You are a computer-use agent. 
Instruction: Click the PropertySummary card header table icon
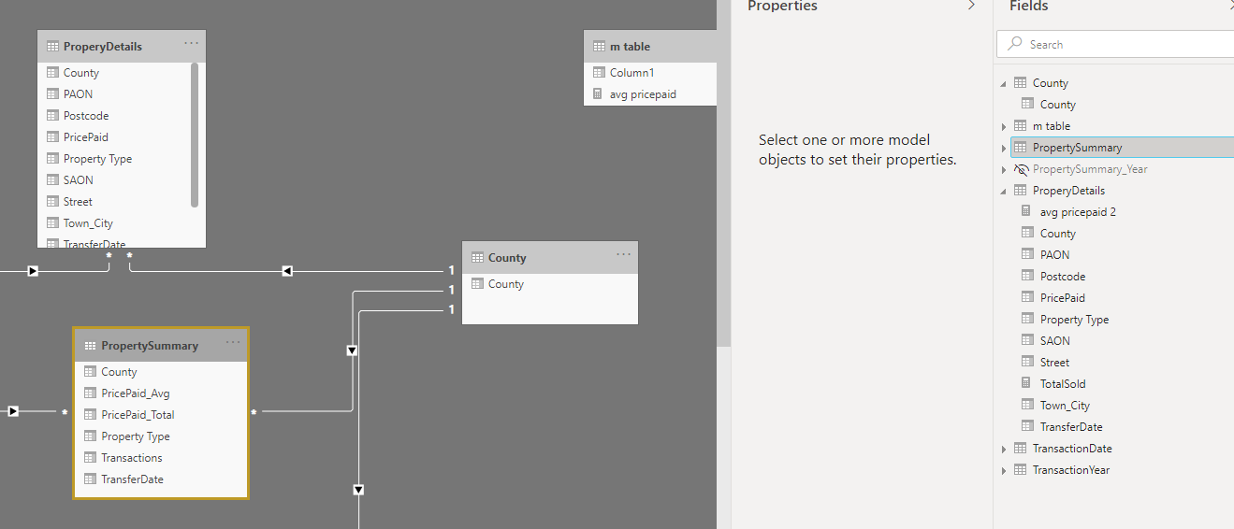point(91,346)
